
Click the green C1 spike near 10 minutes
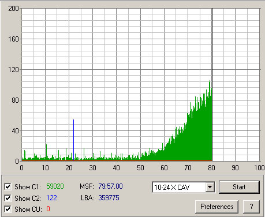pos(46,151)
